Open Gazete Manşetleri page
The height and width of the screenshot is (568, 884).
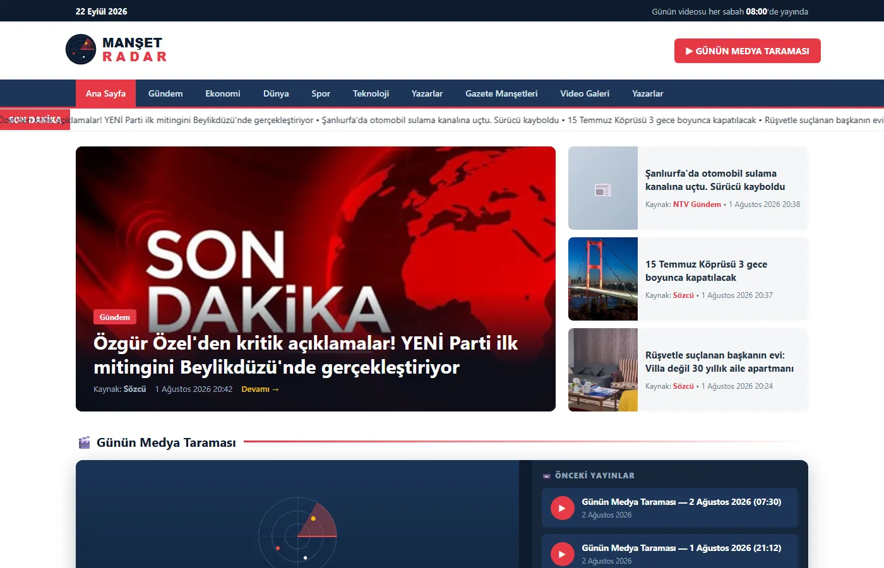pos(501,93)
